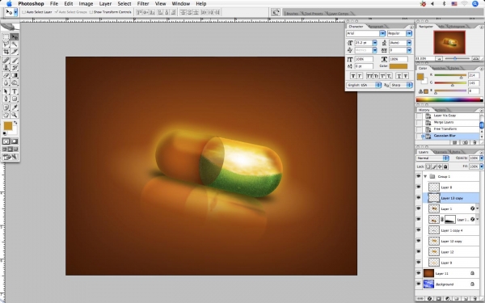The height and width of the screenshot is (303, 485).
Task: Switch to the Channels tab
Action: point(441,152)
